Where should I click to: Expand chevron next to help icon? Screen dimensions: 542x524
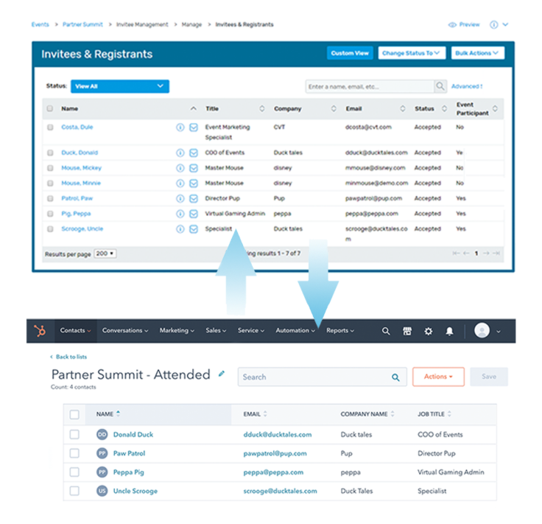point(505,24)
